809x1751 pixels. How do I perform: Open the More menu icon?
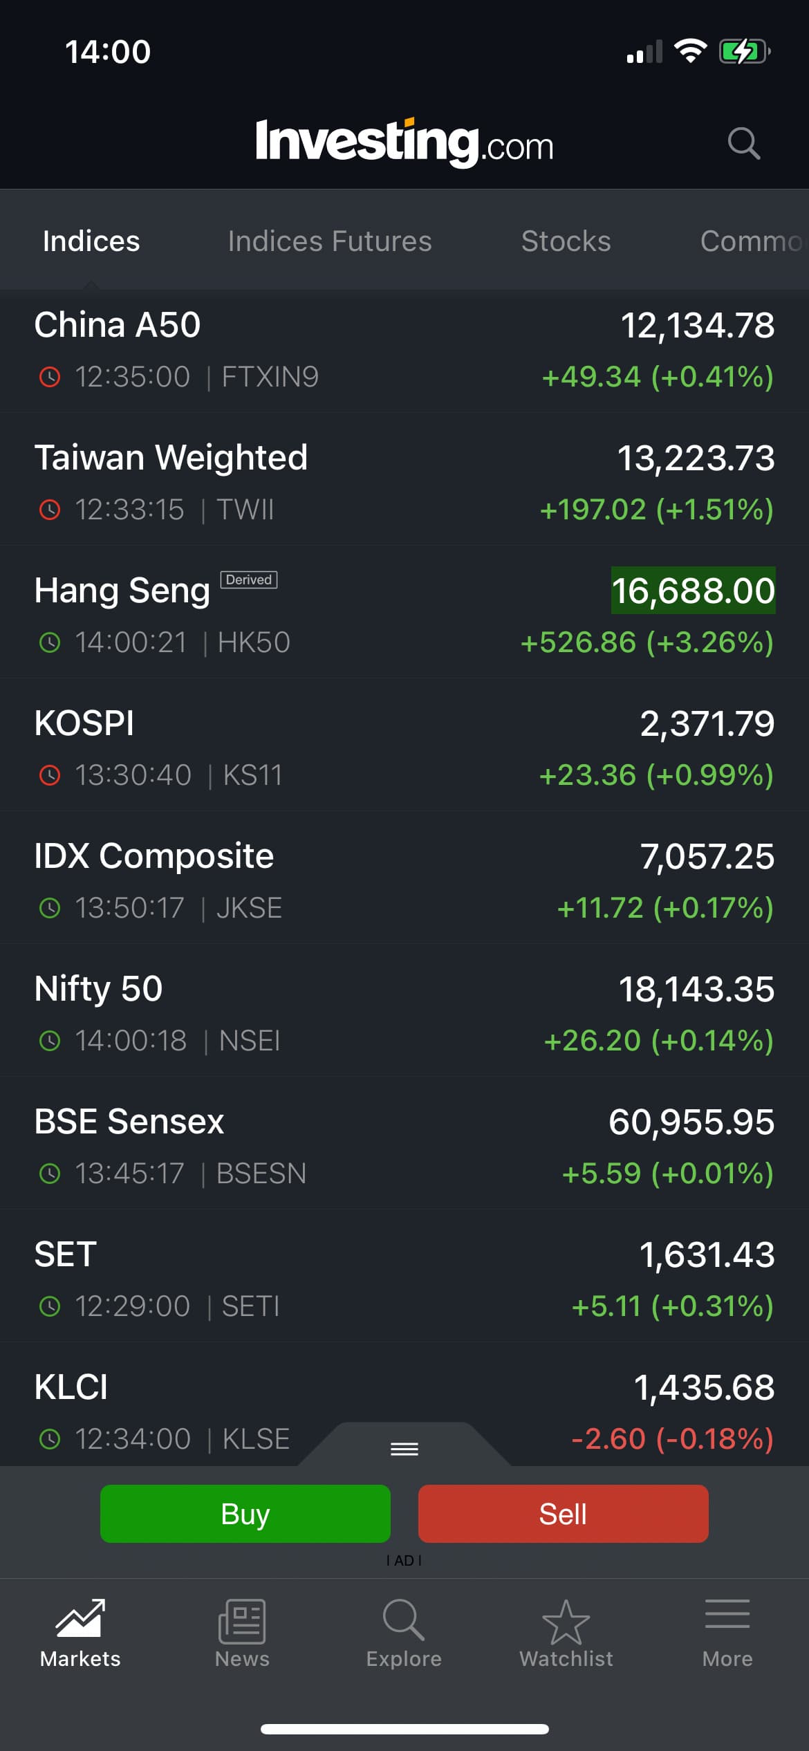pos(727,1619)
